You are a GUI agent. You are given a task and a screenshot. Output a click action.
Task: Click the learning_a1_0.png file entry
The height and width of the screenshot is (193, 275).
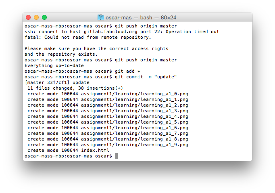pyautogui.click(x=135, y=94)
